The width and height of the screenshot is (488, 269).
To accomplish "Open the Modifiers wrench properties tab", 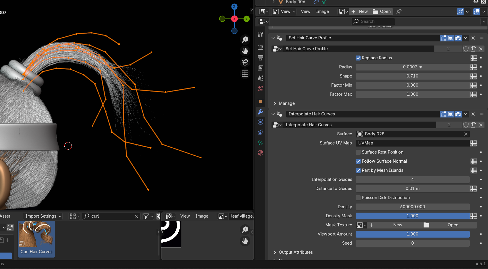I will coord(260,112).
